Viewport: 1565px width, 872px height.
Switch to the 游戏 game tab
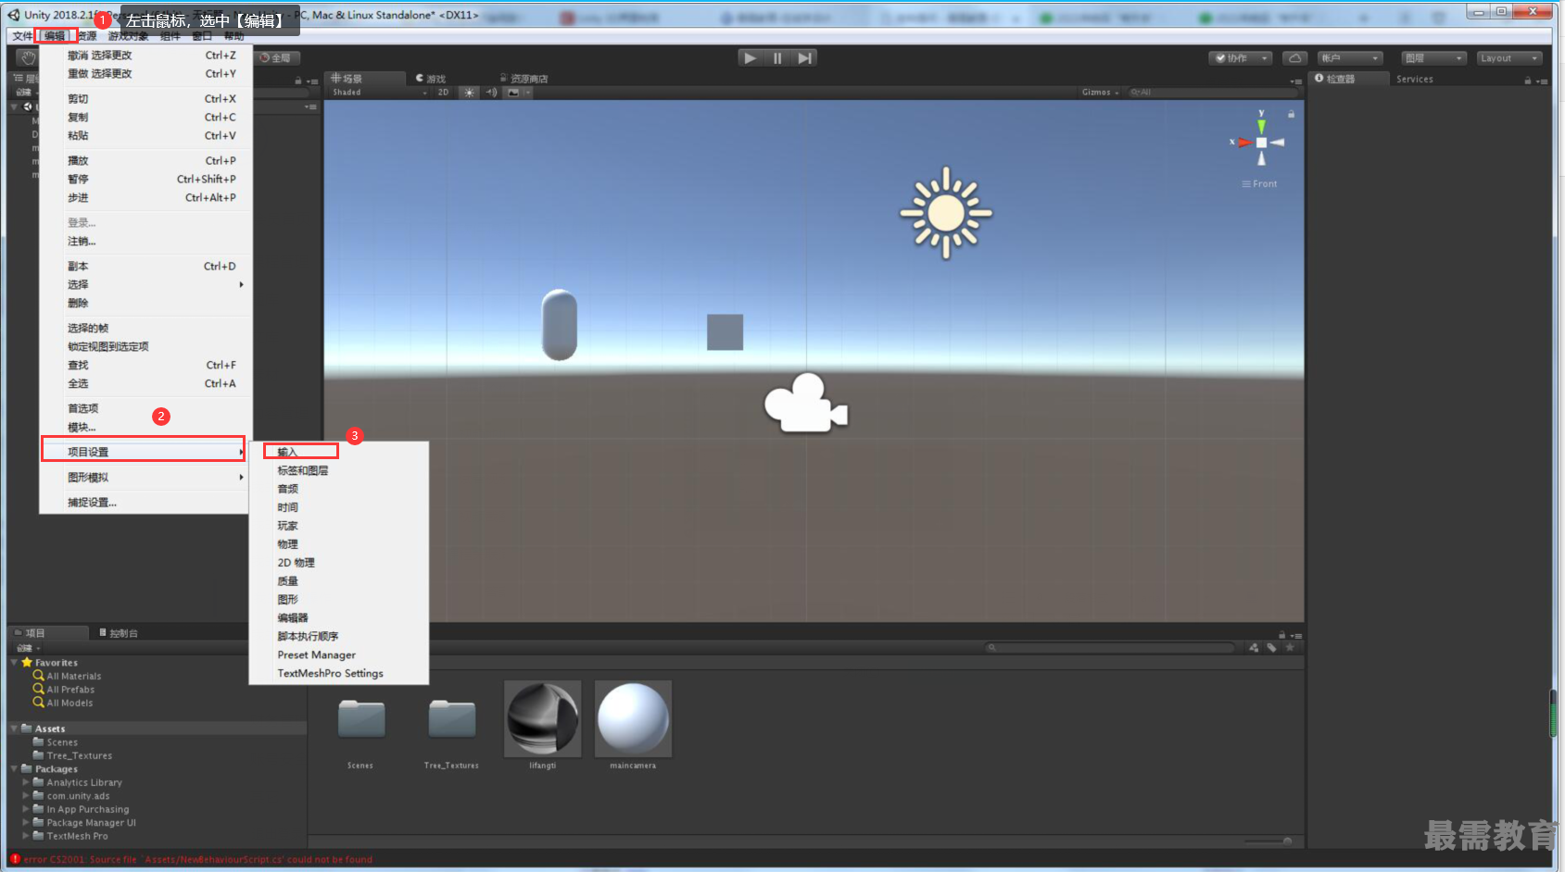[431, 79]
